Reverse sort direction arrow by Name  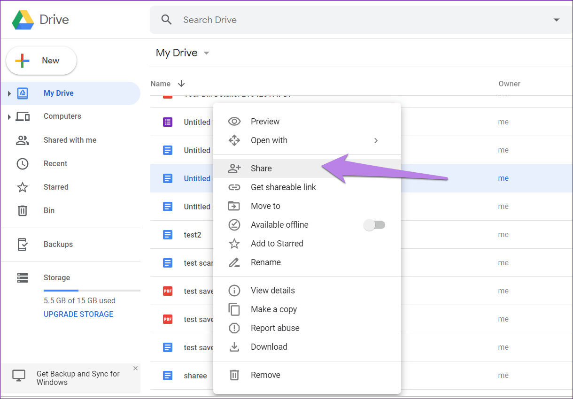click(181, 84)
